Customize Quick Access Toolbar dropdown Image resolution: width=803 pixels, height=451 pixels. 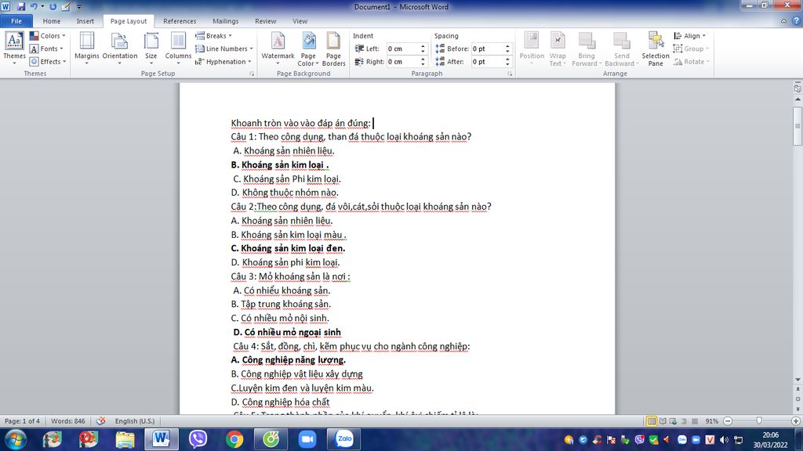79,6
